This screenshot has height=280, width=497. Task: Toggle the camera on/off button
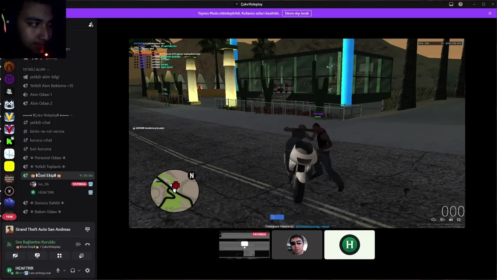pyautogui.click(x=15, y=255)
